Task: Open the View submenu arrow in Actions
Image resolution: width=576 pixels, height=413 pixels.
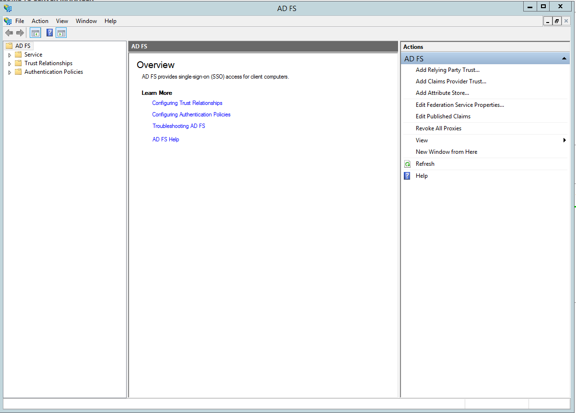Action: click(564, 140)
